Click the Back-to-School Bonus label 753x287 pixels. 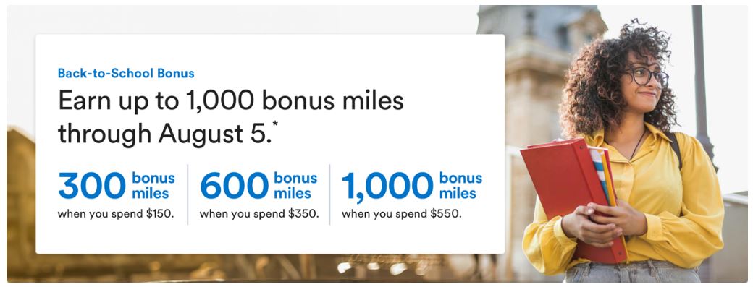(126, 73)
